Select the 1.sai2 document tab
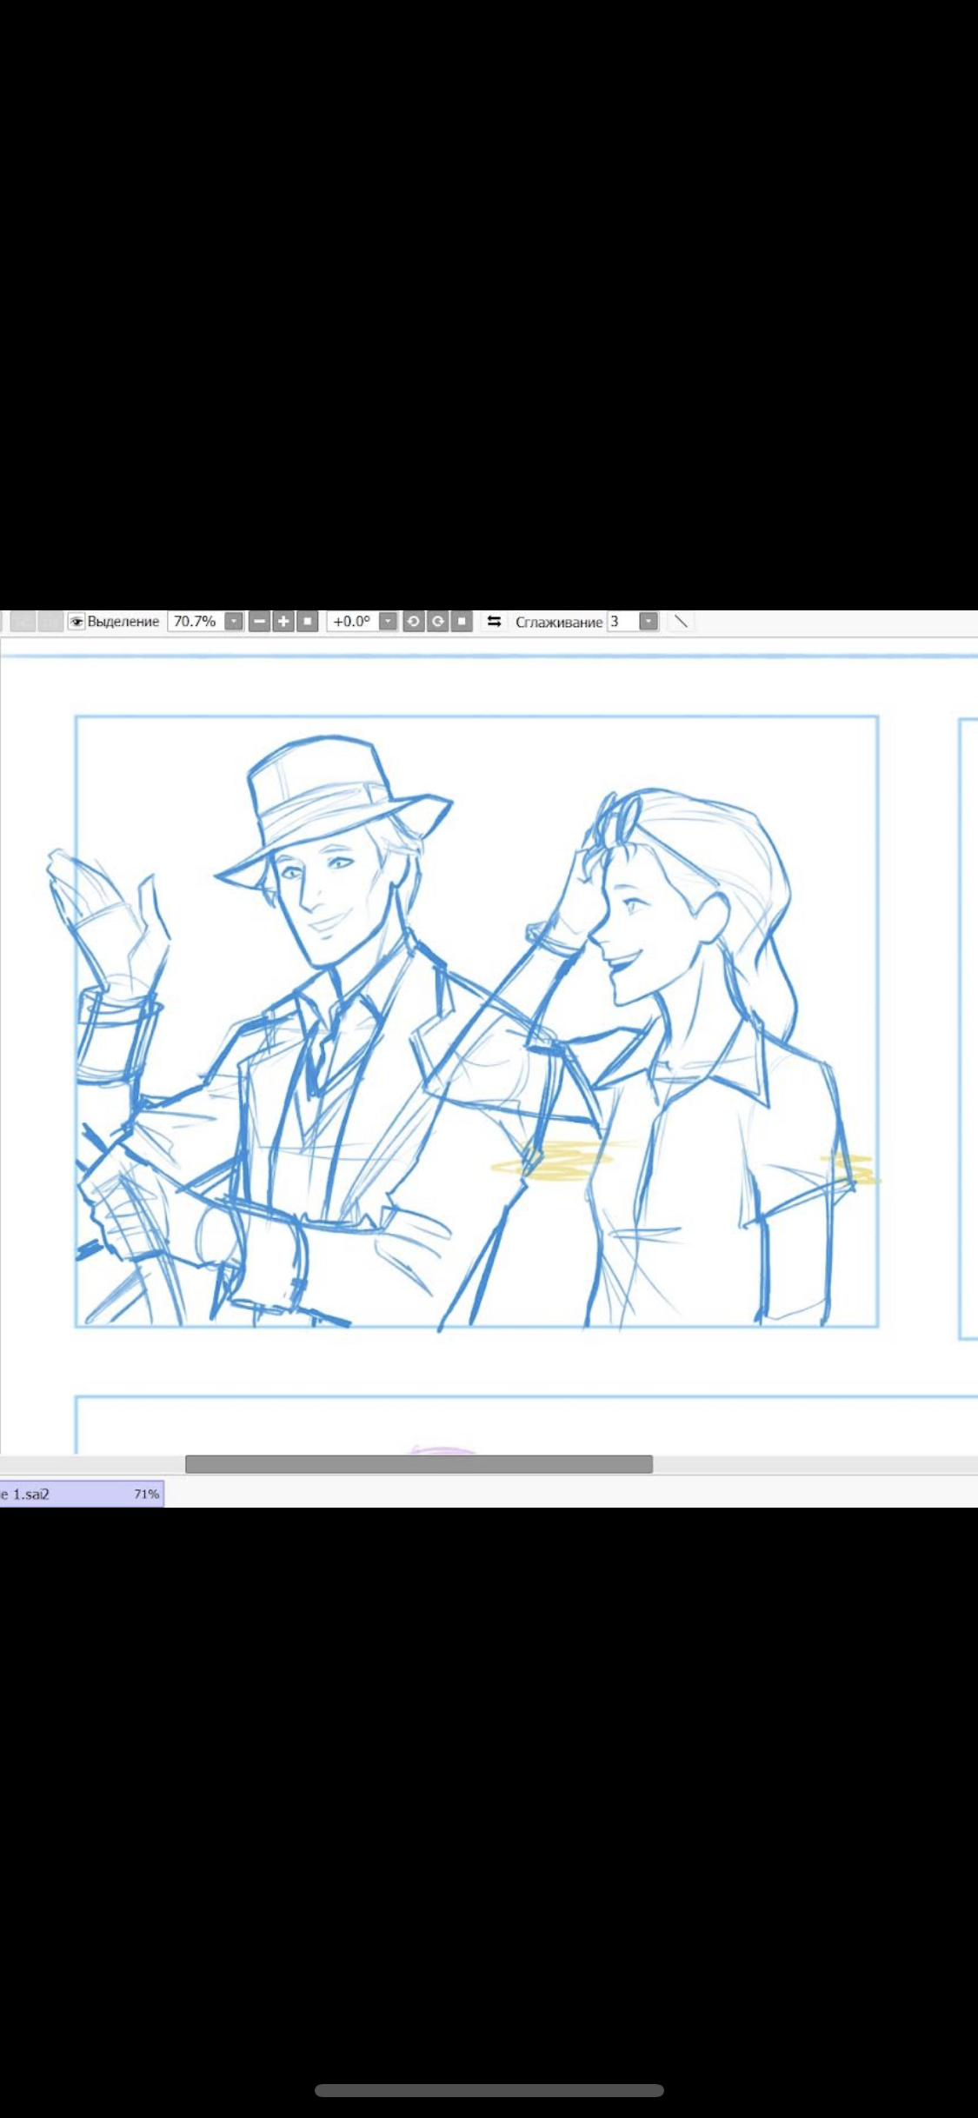978x2118 pixels. coord(81,1494)
